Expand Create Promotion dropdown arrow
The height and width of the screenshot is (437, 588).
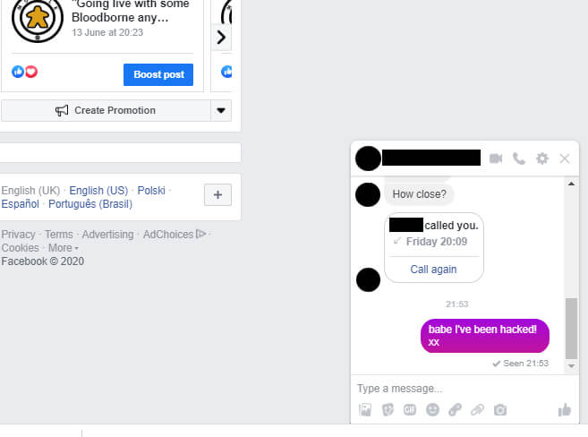[x=221, y=110]
